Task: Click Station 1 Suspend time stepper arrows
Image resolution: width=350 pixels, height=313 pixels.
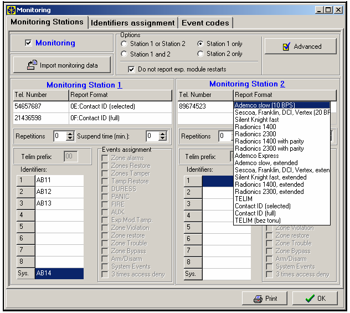Action: pyautogui.click(x=162, y=136)
